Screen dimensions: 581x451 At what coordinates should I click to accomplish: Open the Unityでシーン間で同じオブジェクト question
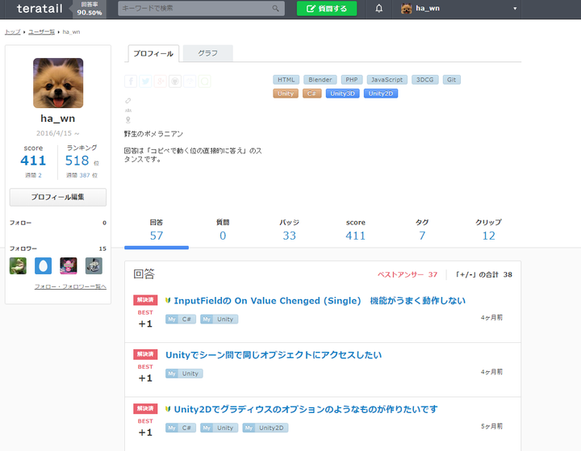pyautogui.click(x=274, y=355)
